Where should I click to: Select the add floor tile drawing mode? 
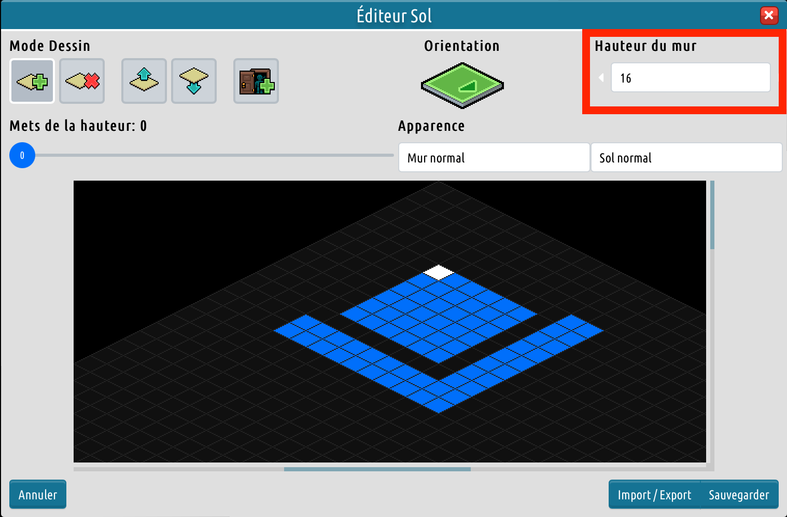(x=32, y=81)
